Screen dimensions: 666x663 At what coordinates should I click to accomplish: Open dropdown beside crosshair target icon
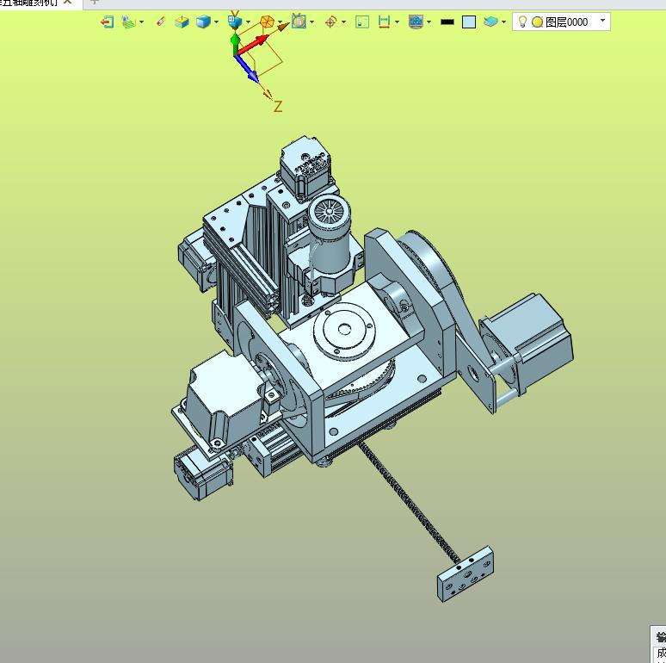343,22
